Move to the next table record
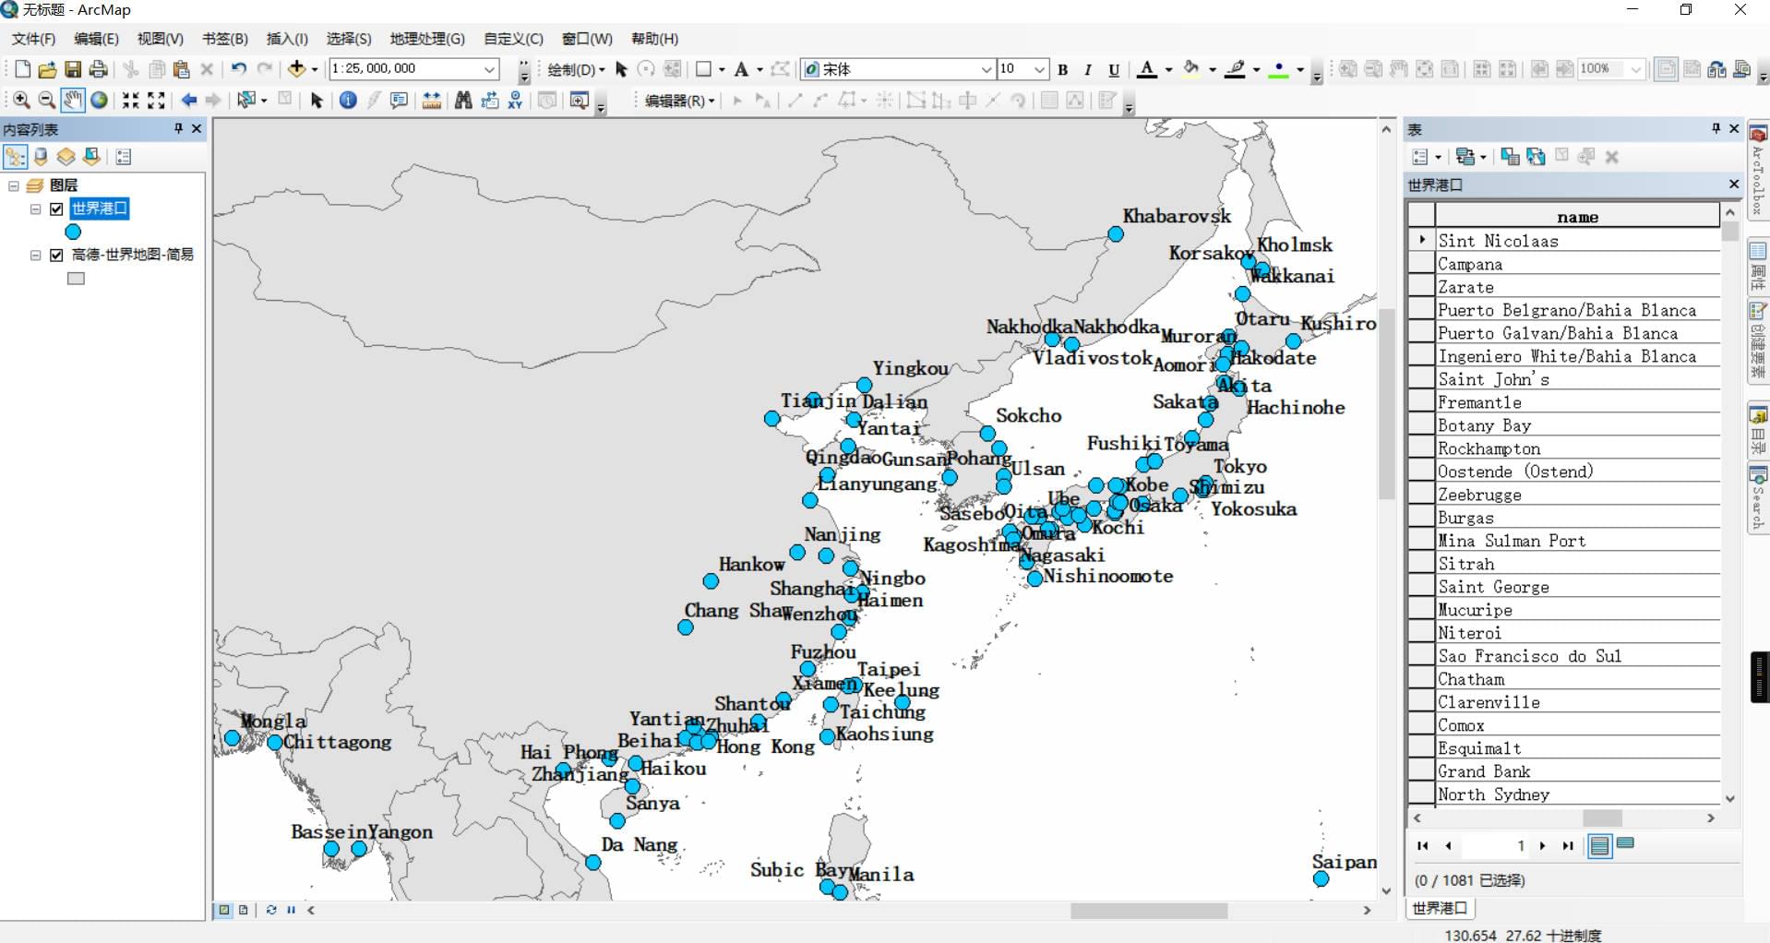1770x943 pixels. click(x=1542, y=845)
